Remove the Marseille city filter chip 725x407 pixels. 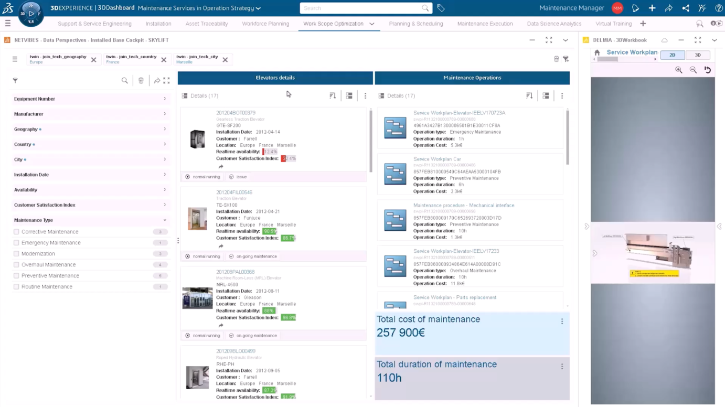pyautogui.click(x=225, y=60)
